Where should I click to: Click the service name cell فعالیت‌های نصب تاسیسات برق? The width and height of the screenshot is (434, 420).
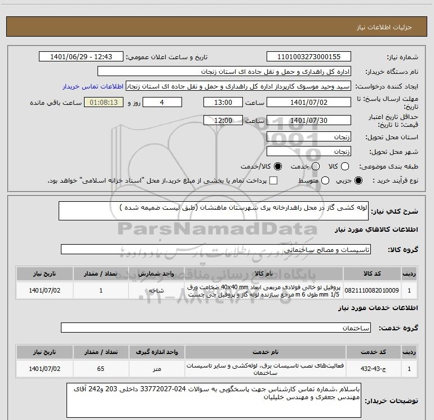click(265, 369)
